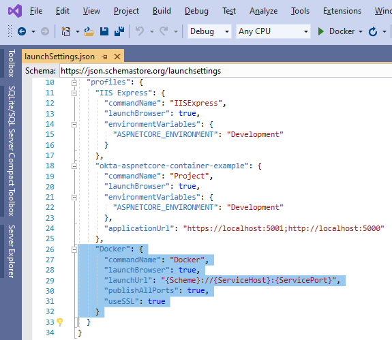Click "useSSL" key on line 31
This screenshot has width=392, height=340.
(121, 301)
